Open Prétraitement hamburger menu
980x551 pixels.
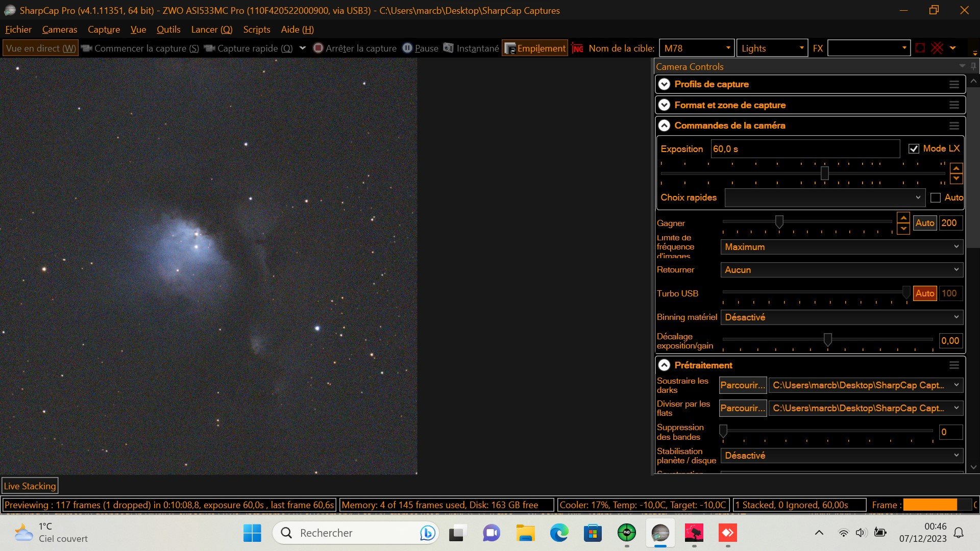click(954, 365)
